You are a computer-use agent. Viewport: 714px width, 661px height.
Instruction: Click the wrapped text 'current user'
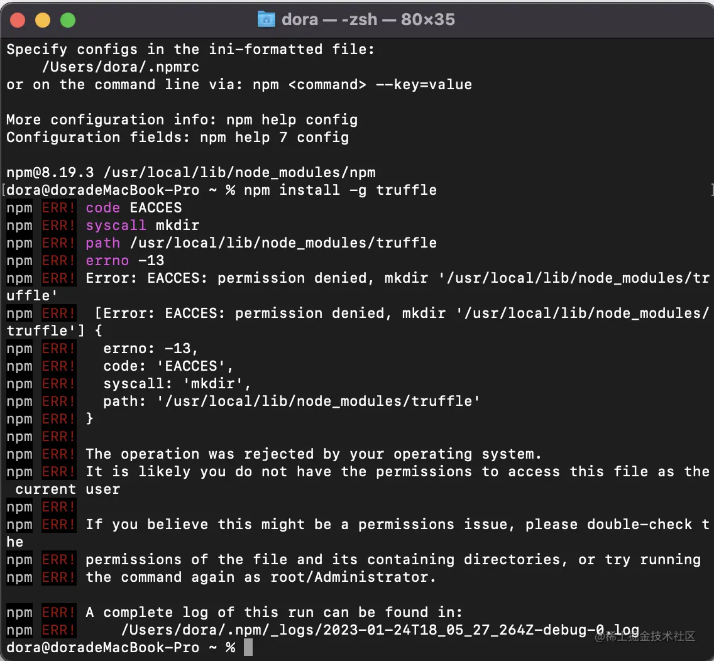click(x=68, y=489)
